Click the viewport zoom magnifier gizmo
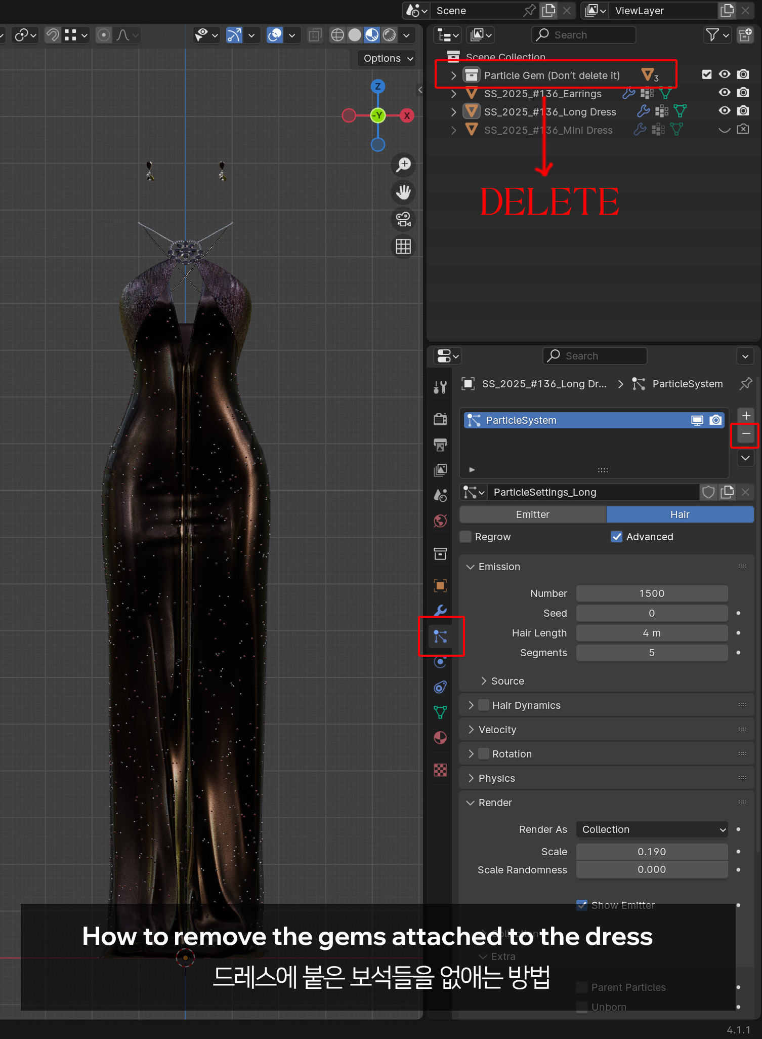Image resolution: width=762 pixels, height=1039 pixels. 403,165
